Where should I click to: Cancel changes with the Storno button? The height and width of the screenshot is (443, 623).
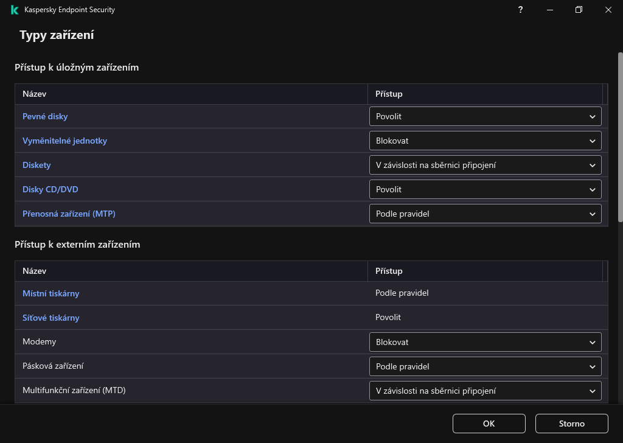coord(571,424)
